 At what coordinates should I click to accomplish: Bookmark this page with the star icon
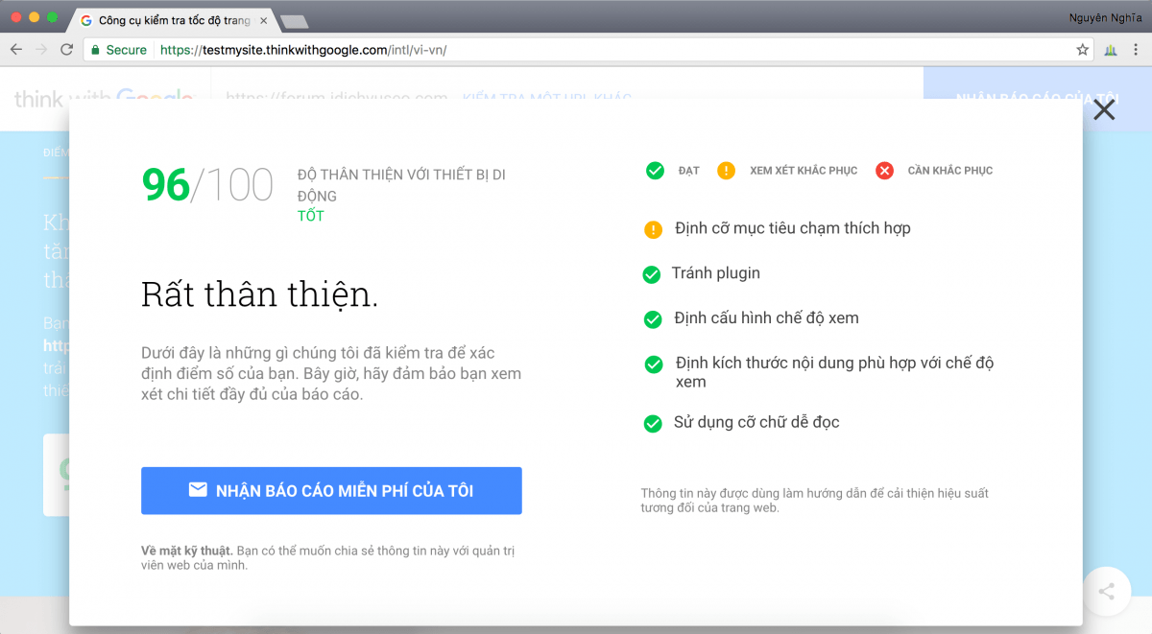[1082, 50]
